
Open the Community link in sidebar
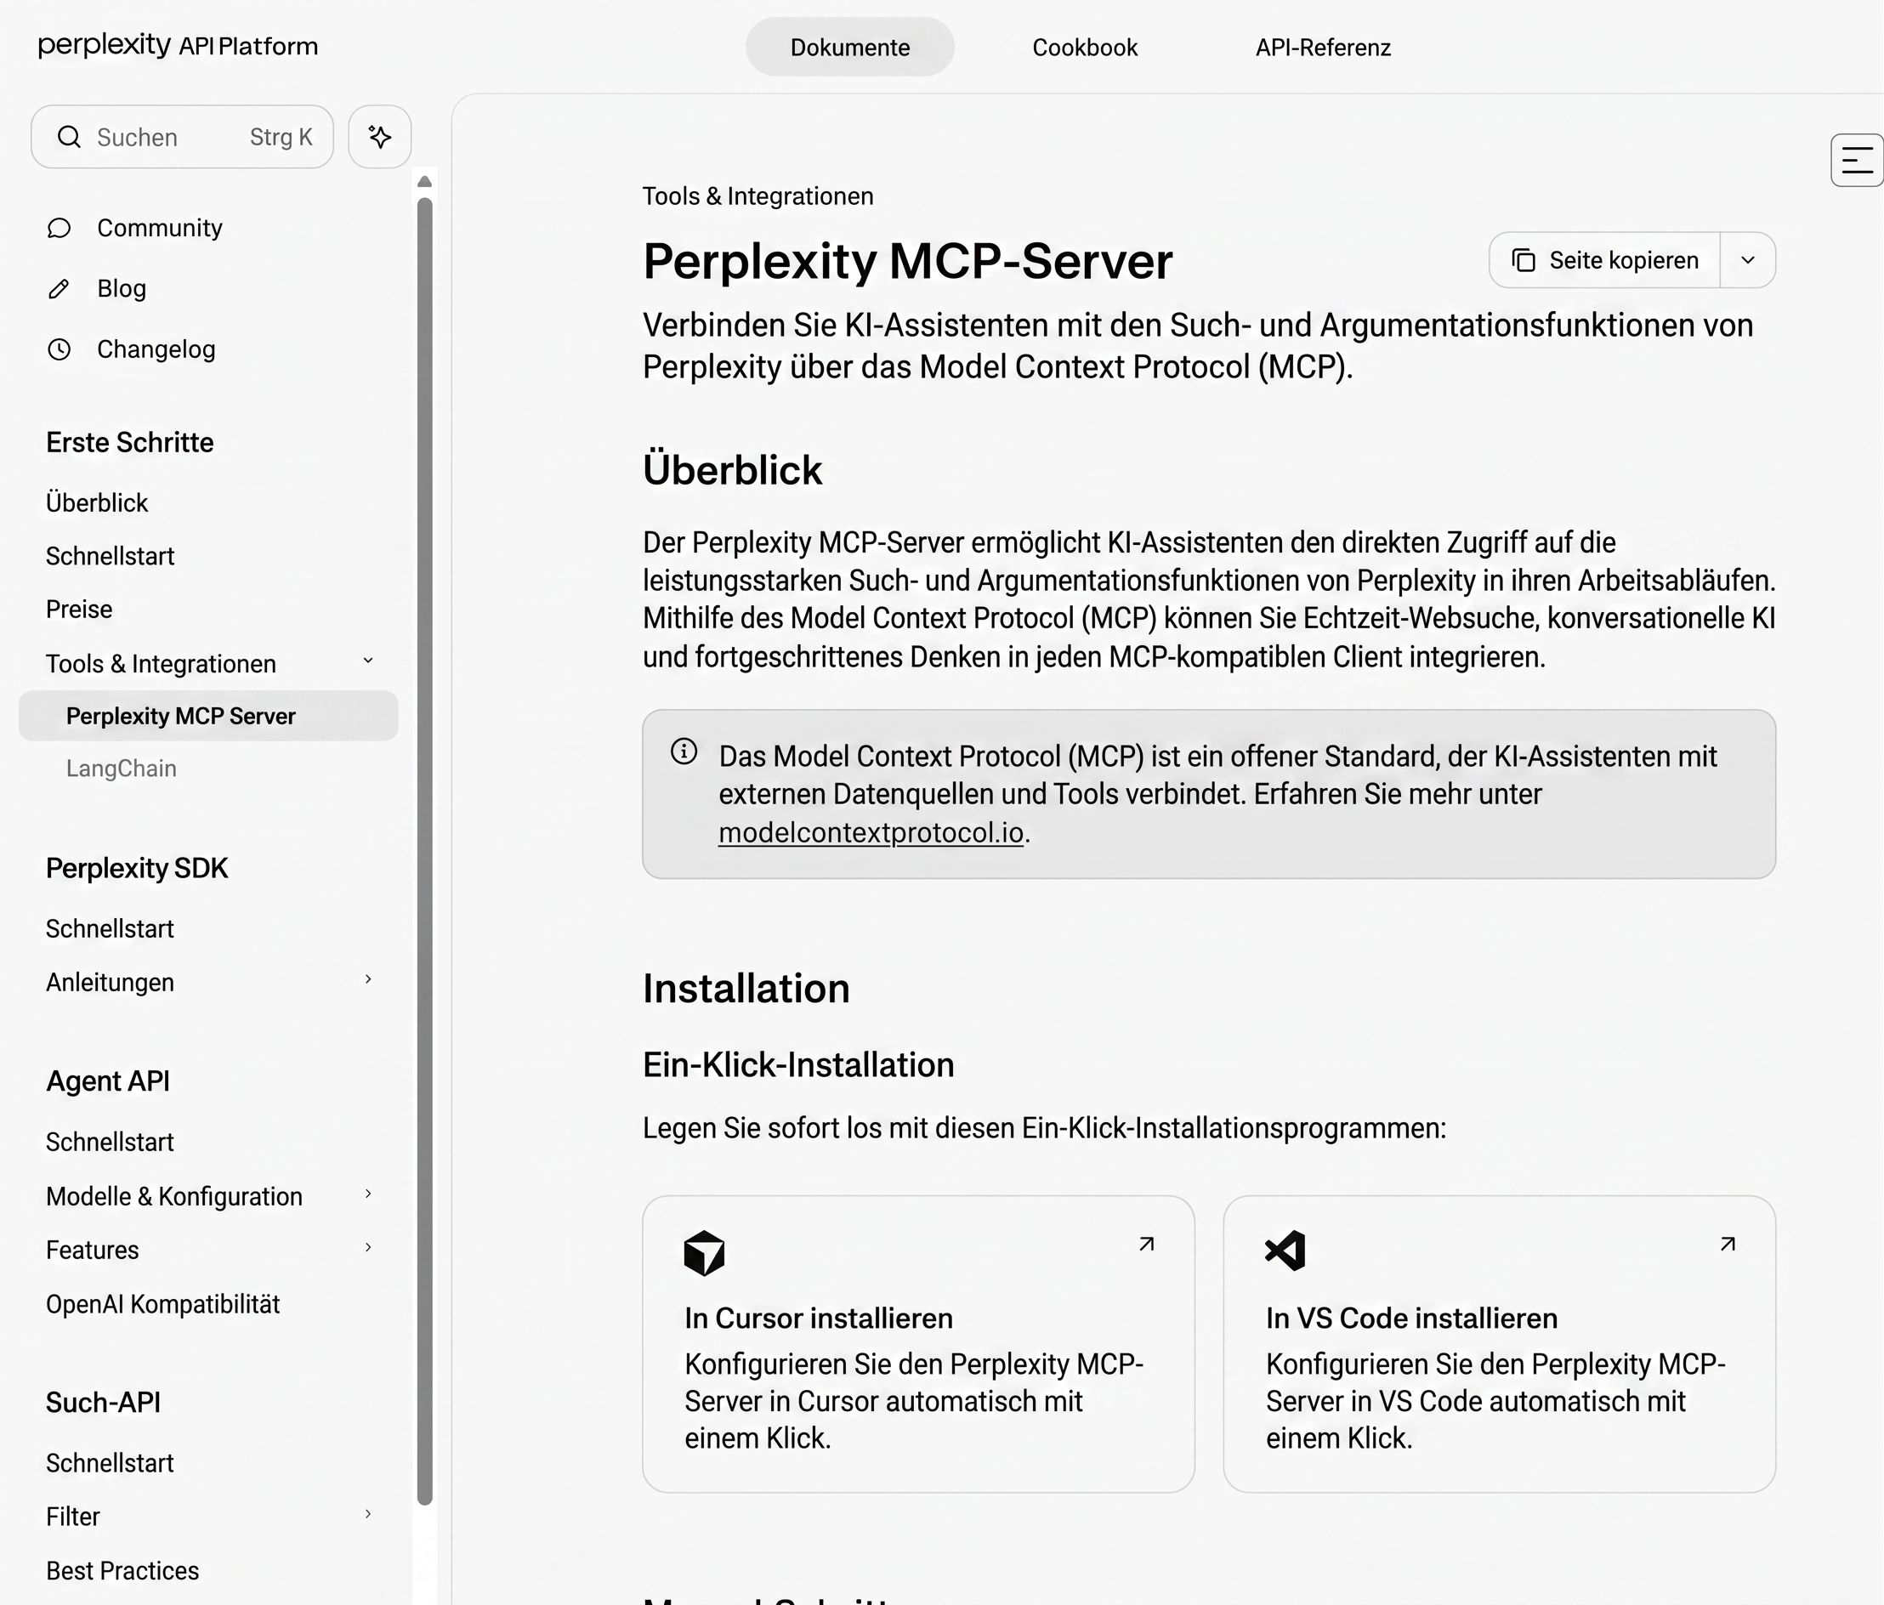(160, 228)
